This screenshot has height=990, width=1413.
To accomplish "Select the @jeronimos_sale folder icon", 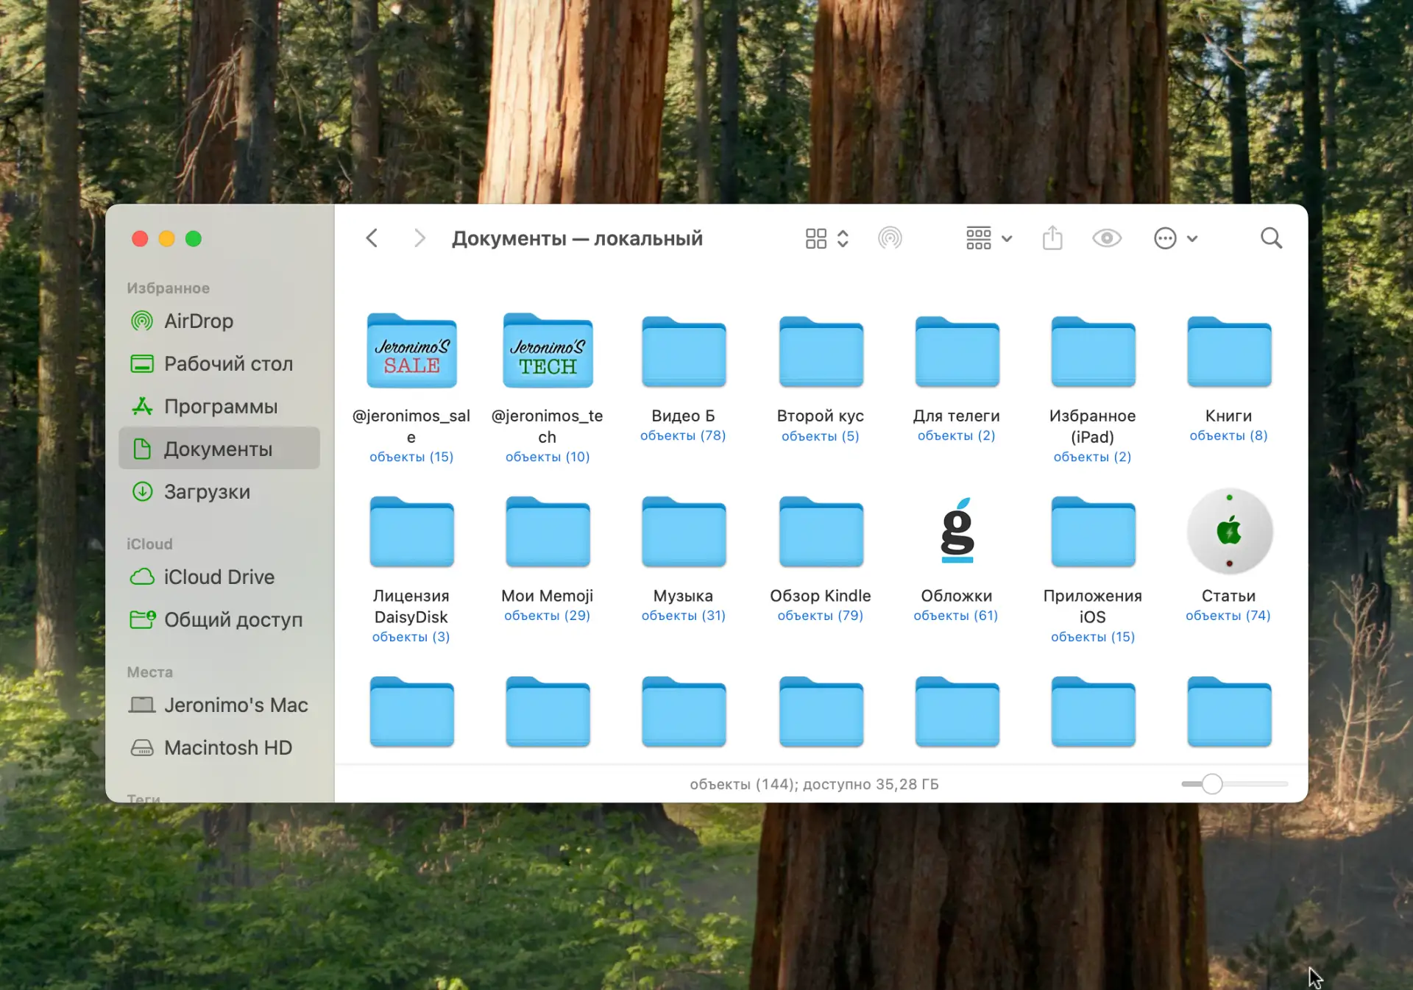I will (x=411, y=352).
